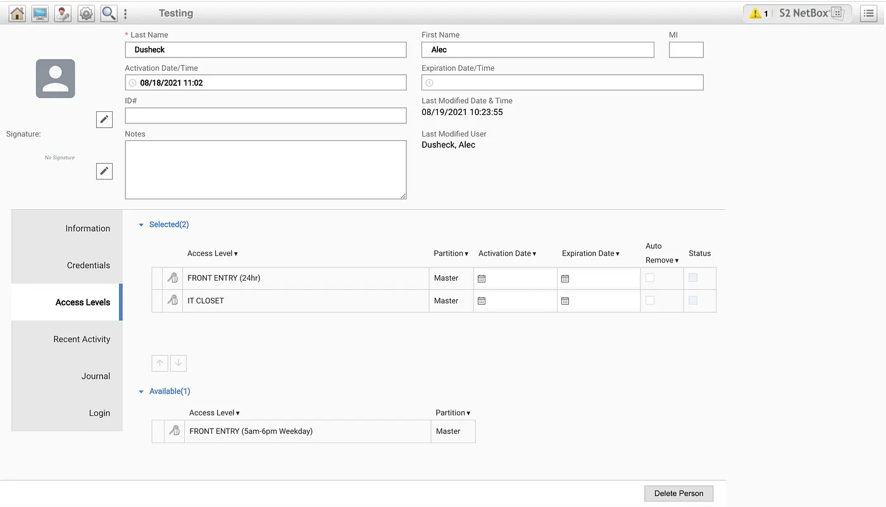The image size is (886, 507).
Task: Enable Auto Remove for IT CLOSET
Action: [650, 300]
